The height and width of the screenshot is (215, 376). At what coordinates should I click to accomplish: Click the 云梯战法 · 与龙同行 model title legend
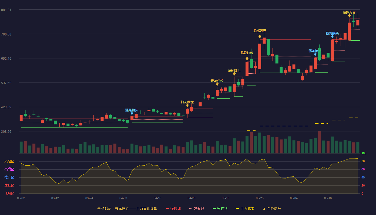point(127,209)
